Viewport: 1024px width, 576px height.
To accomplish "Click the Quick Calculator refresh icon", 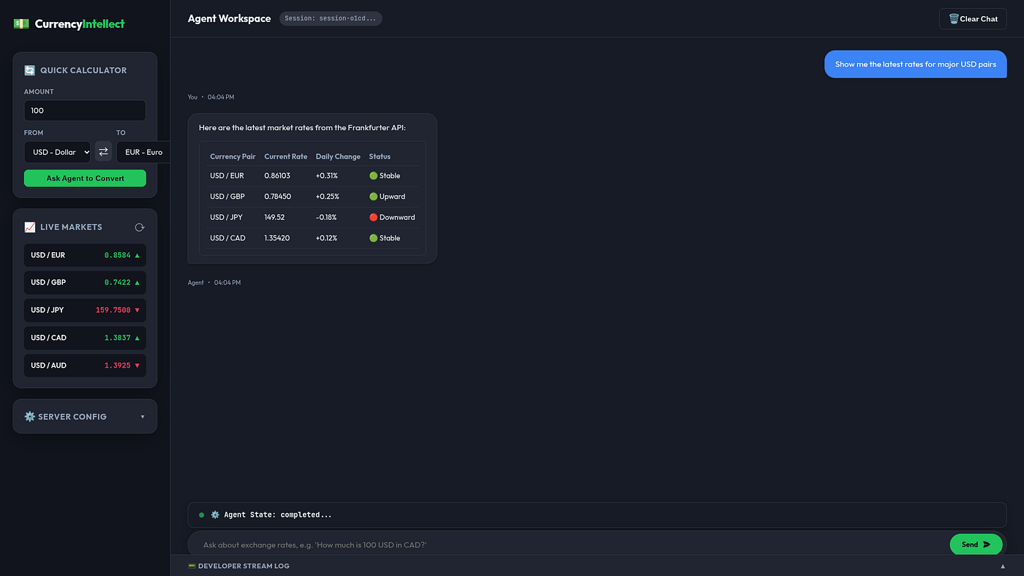I will pyautogui.click(x=30, y=70).
